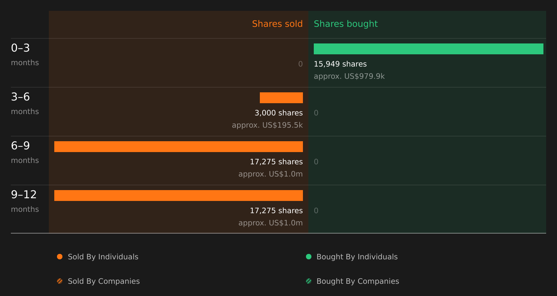Click the zero bought value for 6–9 months
This screenshot has height=296, width=557.
(x=316, y=162)
